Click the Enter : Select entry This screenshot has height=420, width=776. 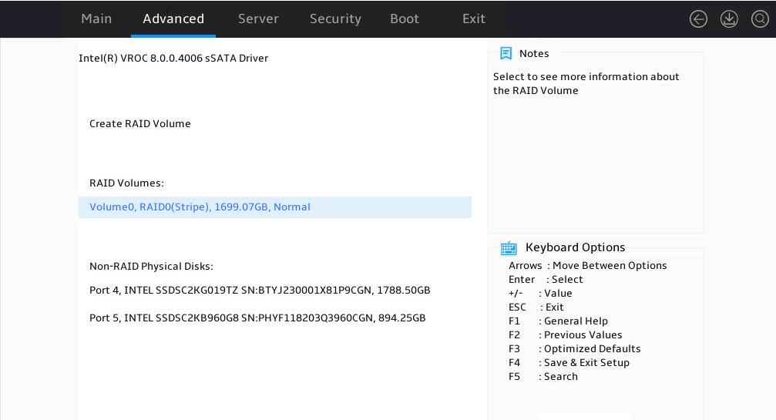coord(546,280)
